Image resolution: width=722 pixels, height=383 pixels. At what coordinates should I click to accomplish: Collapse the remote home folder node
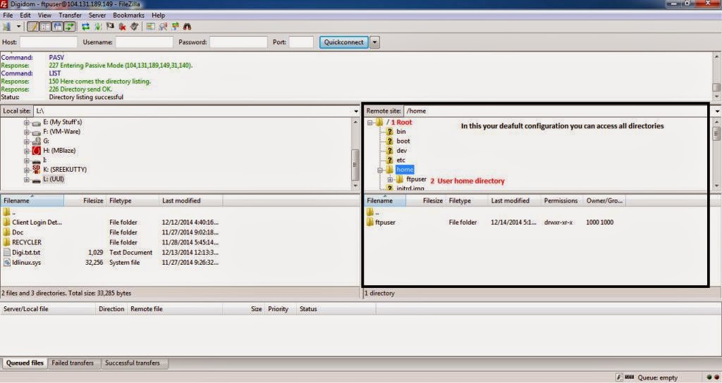point(380,170)
